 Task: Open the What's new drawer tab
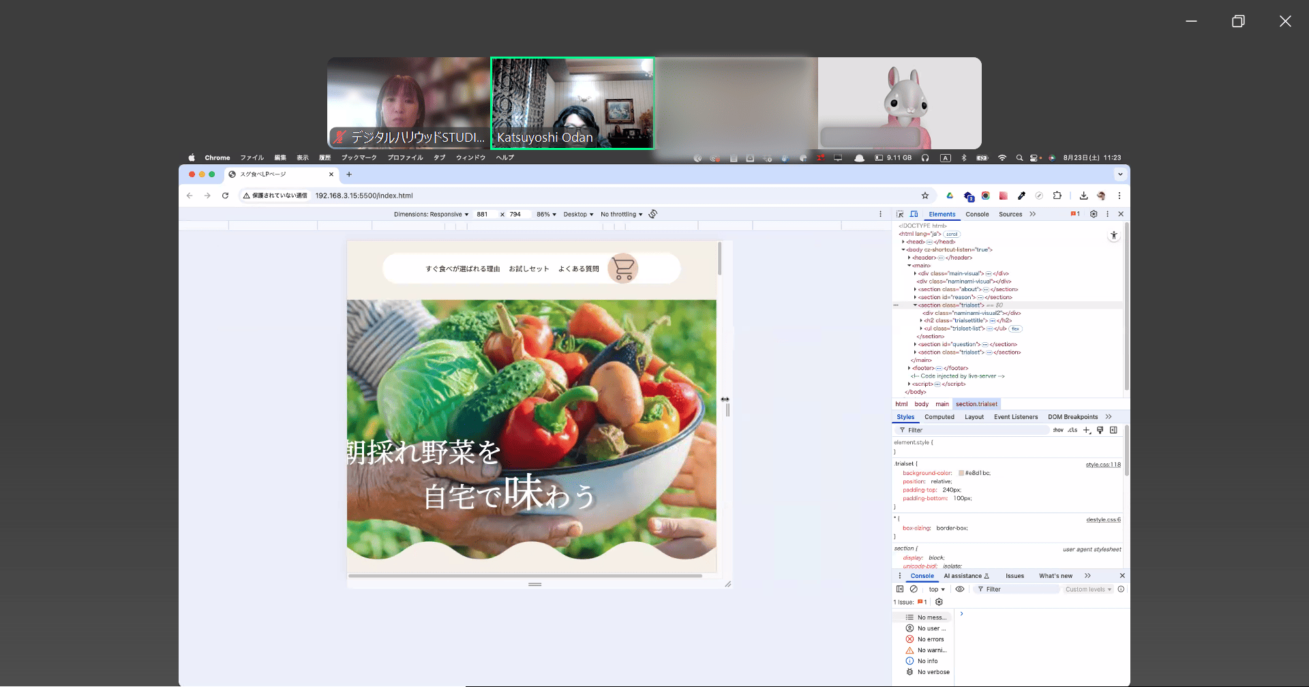[1055, 576]
